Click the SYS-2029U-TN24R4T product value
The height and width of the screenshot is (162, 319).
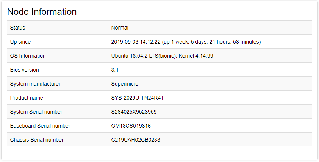tap(138, 98)
